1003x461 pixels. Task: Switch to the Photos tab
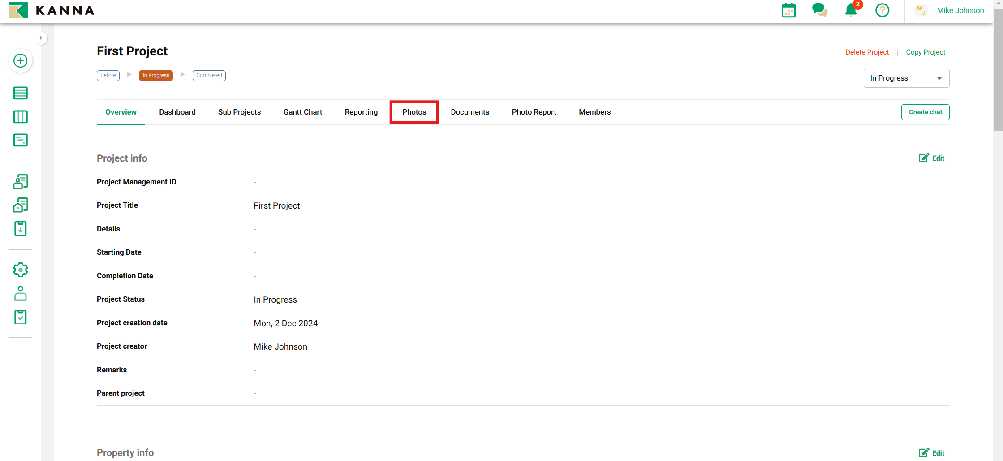(414, 112)
